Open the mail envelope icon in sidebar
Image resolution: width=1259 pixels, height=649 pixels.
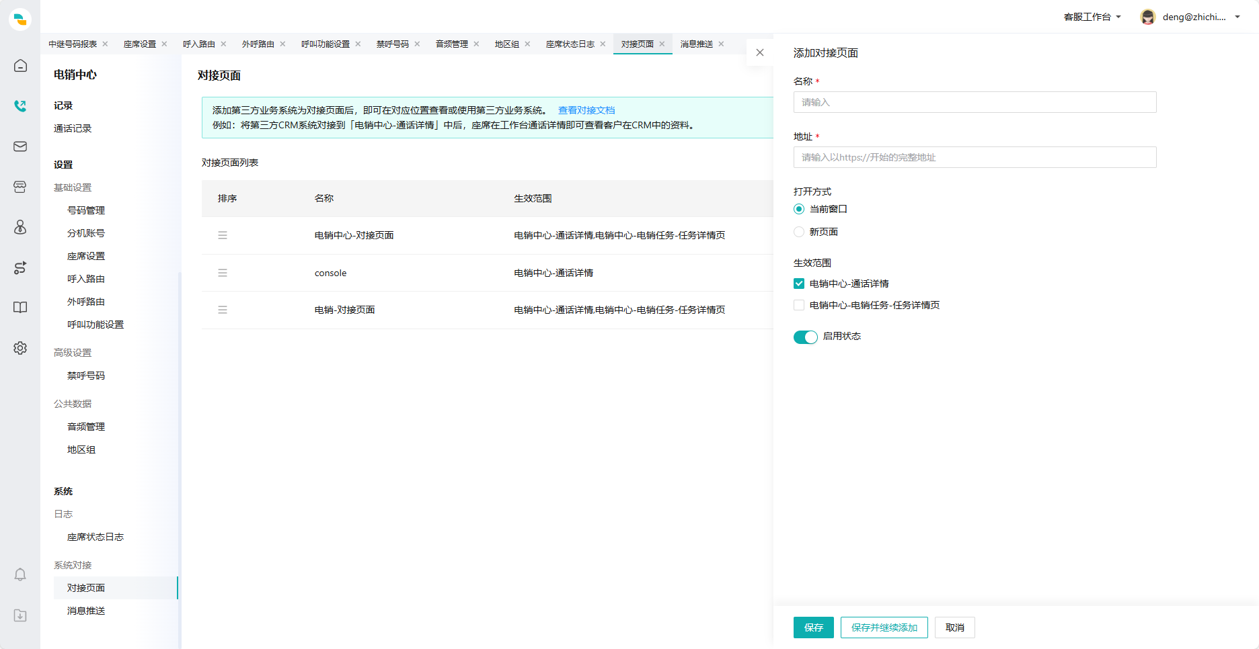(20, 146)
